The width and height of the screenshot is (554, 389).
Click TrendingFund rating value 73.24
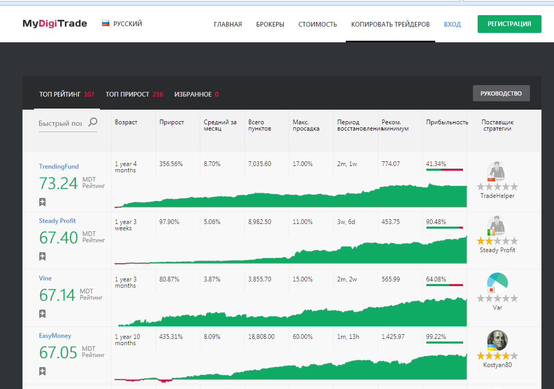point(58,183)
